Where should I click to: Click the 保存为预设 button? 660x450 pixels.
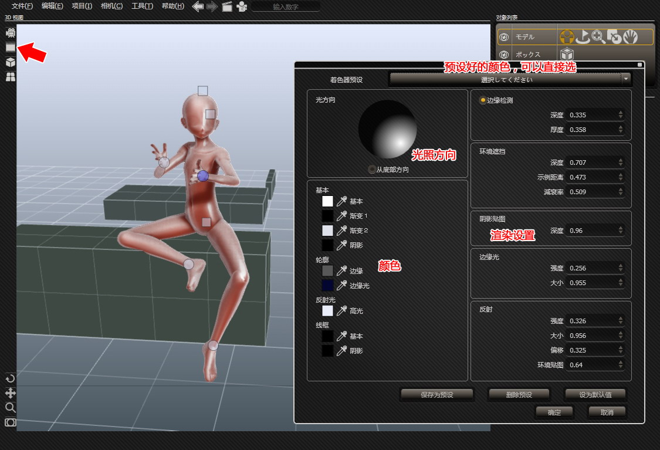(x=437, y=394)
